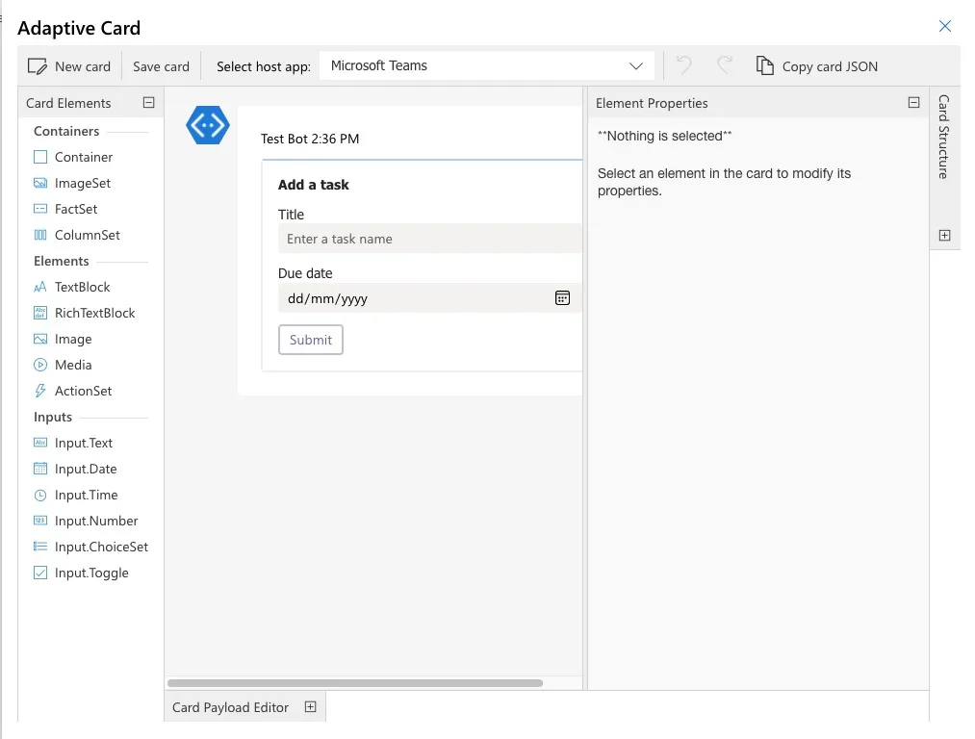The image size is (975, 739).
Task: Click the Title task name input
Action: (429, 239)
